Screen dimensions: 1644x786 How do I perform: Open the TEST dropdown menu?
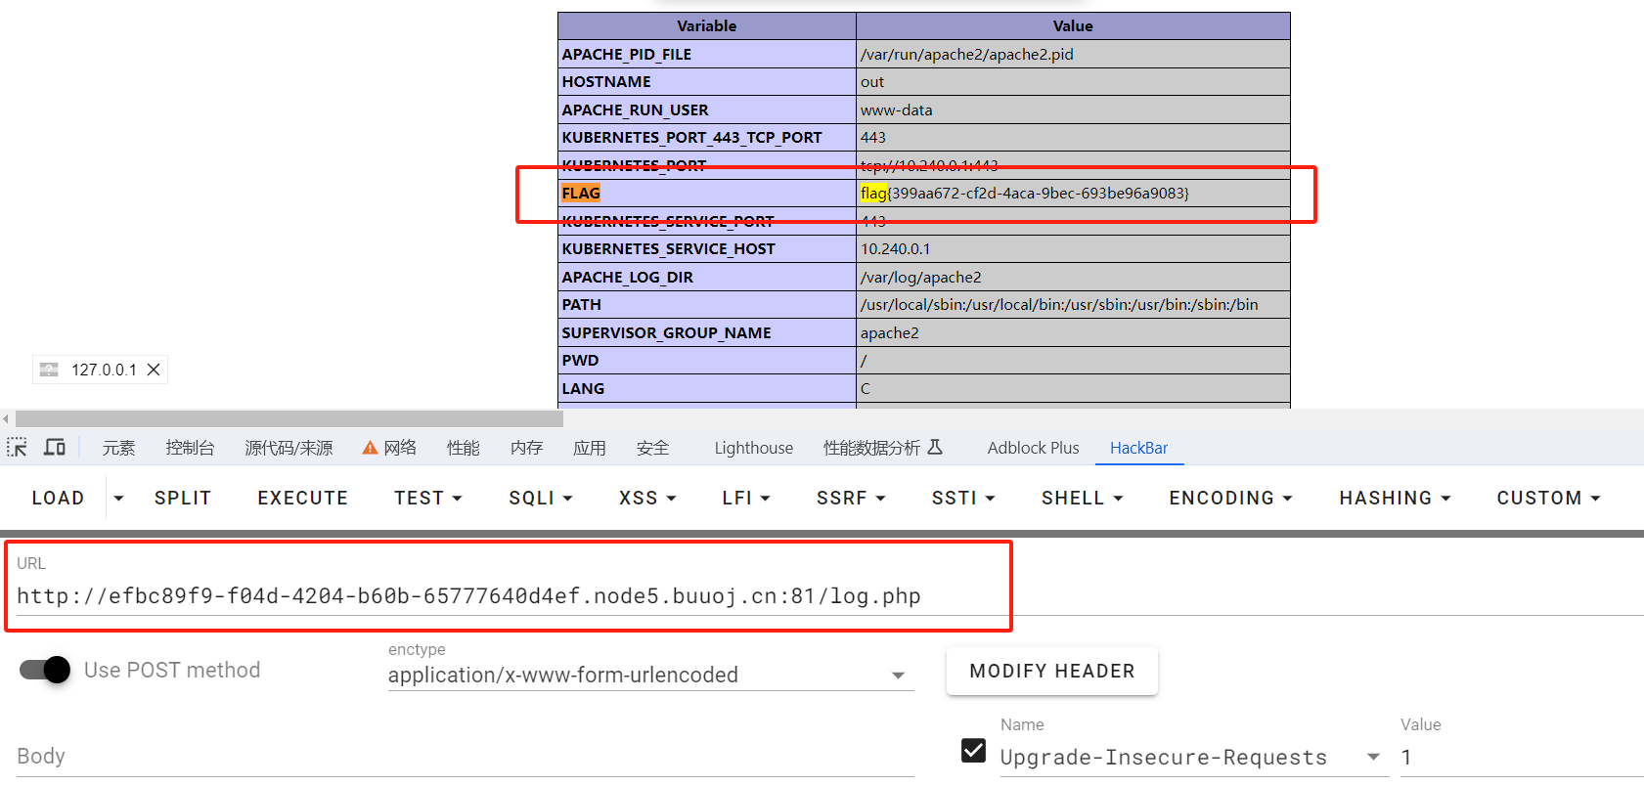pyautogui.click(x=428, y=498)
